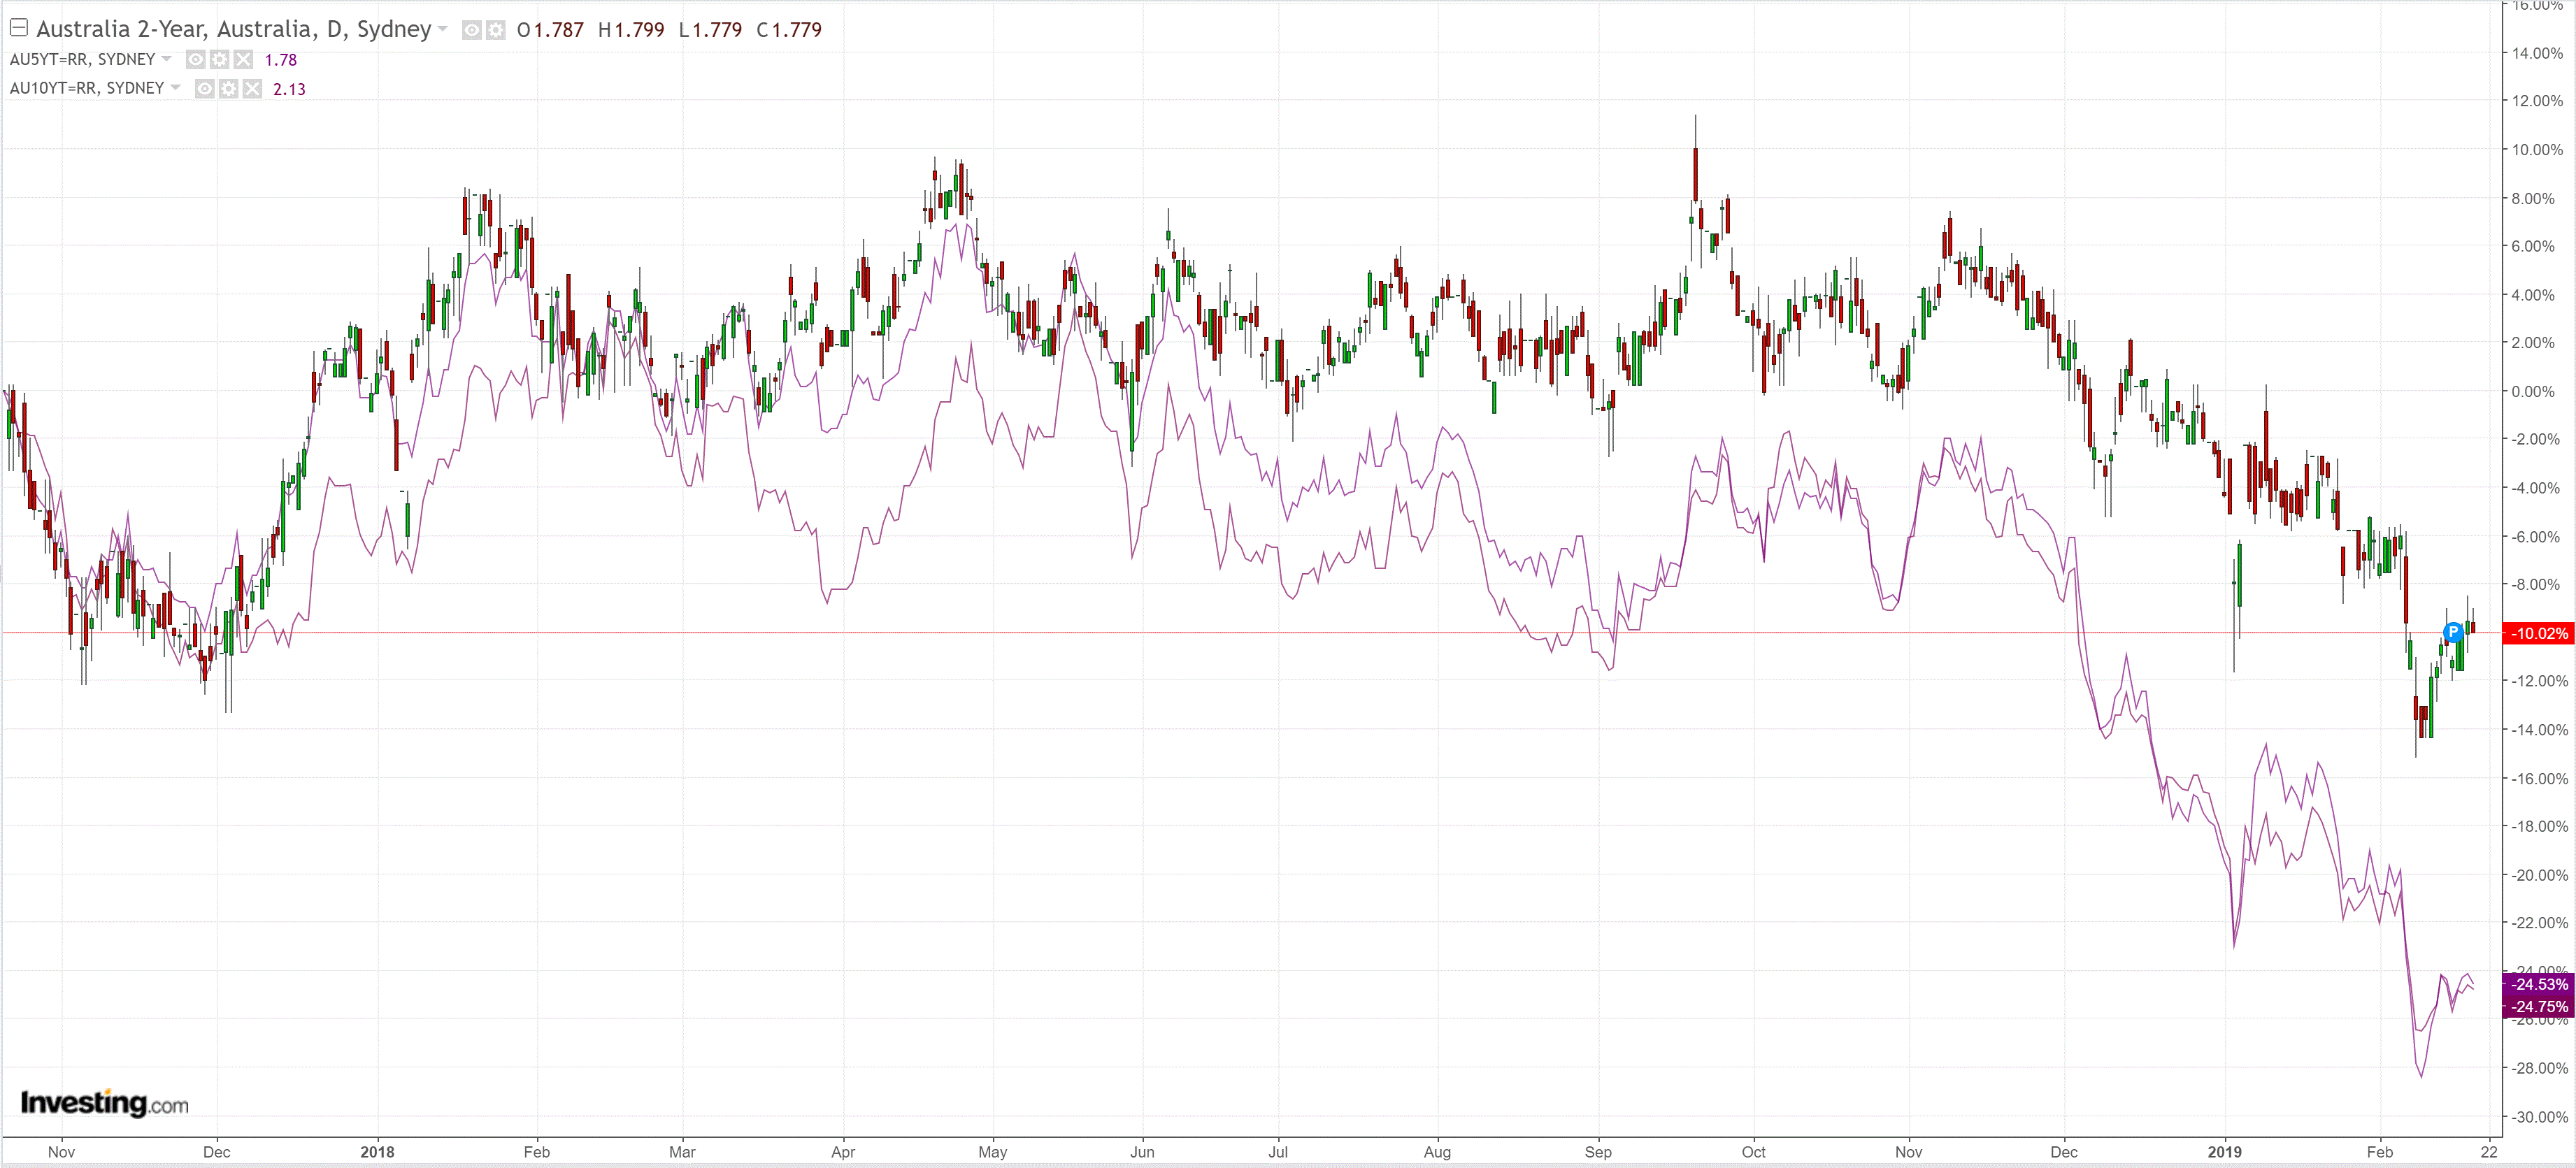Click the 2019 label on time axis
This screenshot has height=1168, width=2576.
point(2224,1151)
